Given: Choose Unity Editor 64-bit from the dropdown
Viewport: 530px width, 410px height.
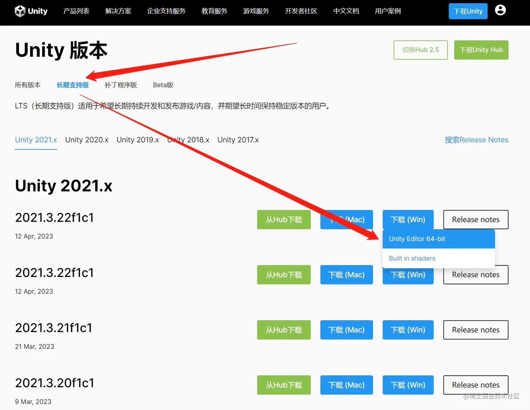Looking at the screenshot, I should click(439, 239).
